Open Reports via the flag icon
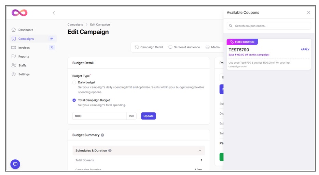Image resolution: width=319 pixels, height=175 pixels. (14, 57)
